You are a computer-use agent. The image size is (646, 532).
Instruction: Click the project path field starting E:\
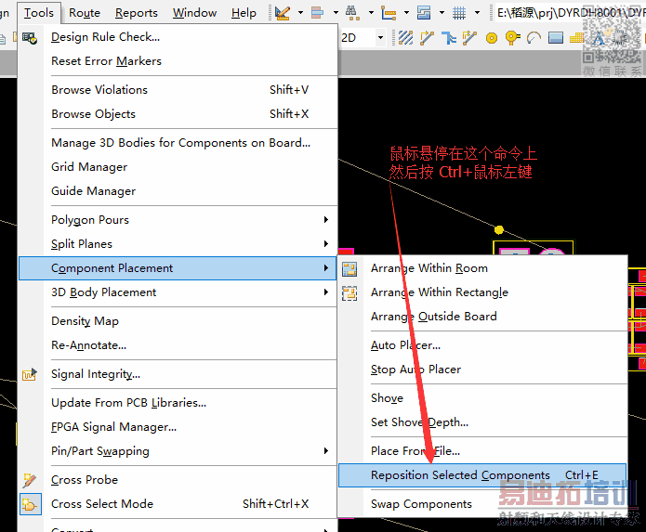(571, 13)
